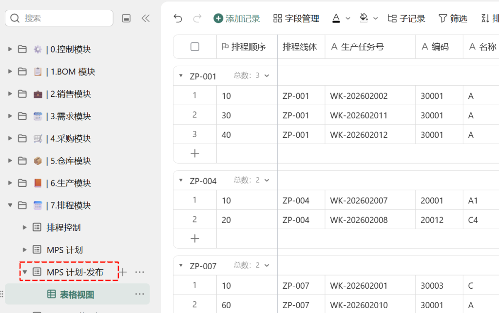499x313 pixels.
Task: Collapse the sidebar with double chevron
Action: tap(145, 18)
